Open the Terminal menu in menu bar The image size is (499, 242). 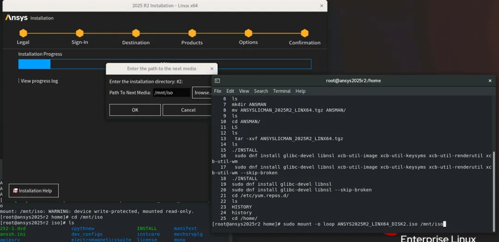tap(282, 91)
